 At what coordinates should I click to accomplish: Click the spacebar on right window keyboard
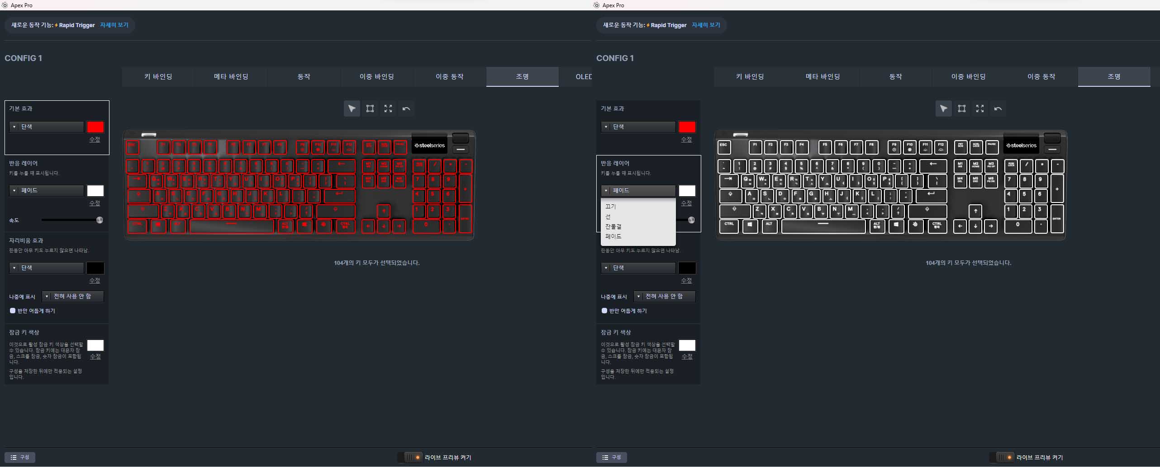823,226
